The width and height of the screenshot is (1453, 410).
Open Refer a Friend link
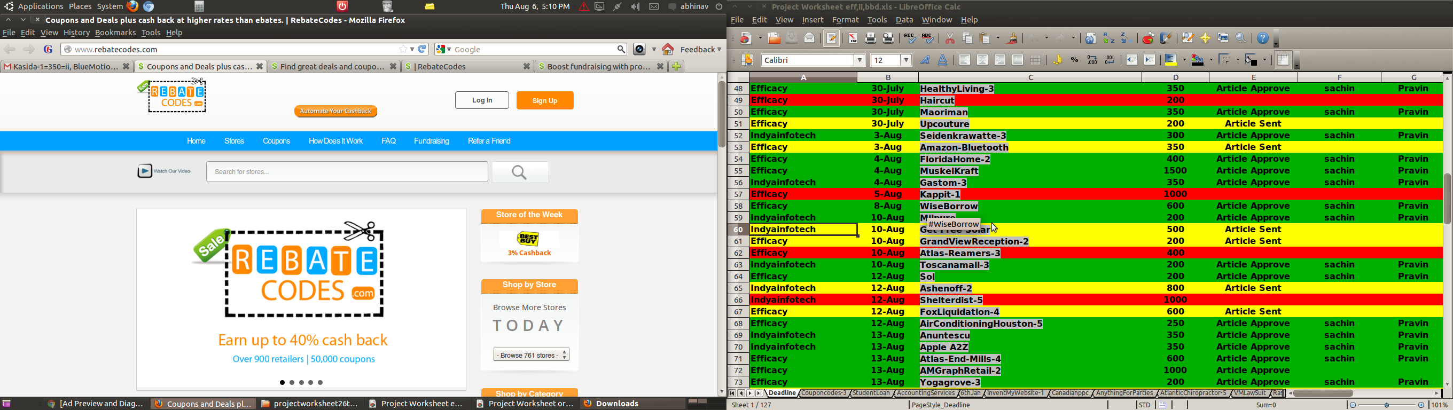coord(490,141)
